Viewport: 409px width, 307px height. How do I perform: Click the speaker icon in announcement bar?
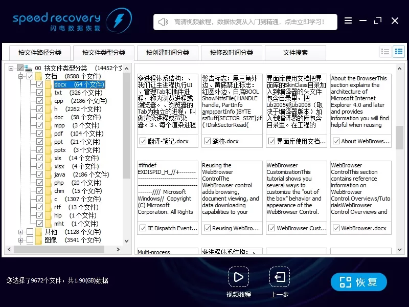click(163, 22)
